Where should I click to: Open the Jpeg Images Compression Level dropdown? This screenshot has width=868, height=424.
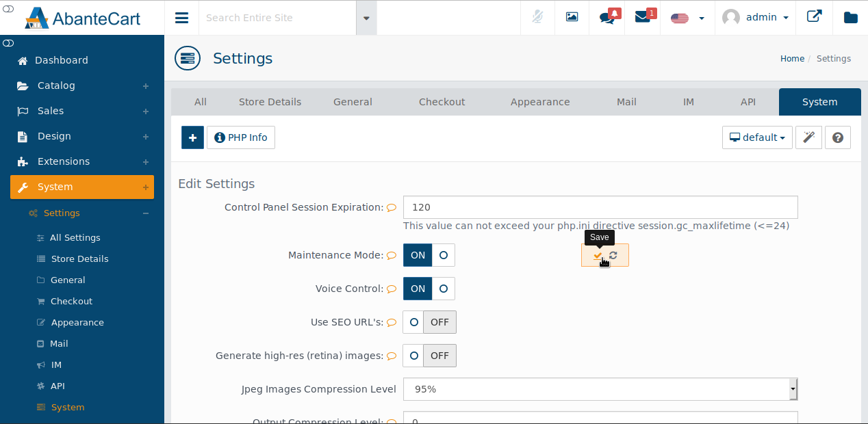pyautogui.click(x=600, y=389)
